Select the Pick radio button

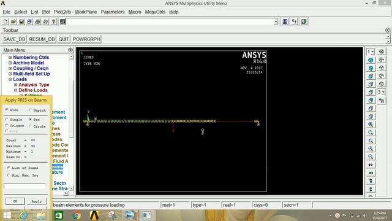click(7, 110)
